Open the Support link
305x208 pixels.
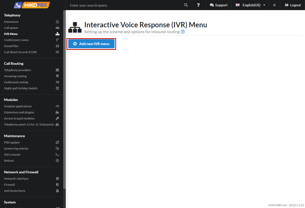pyautogui.click(x=219, y=5)
